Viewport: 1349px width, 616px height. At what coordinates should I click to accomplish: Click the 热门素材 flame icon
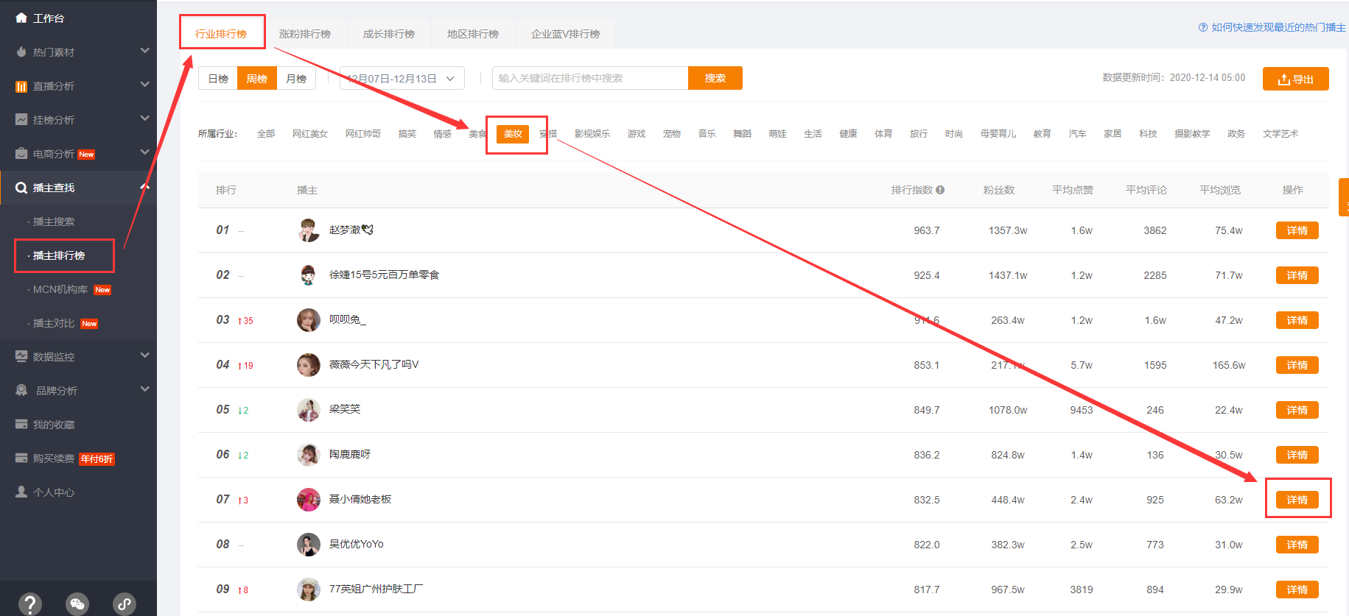21,52
